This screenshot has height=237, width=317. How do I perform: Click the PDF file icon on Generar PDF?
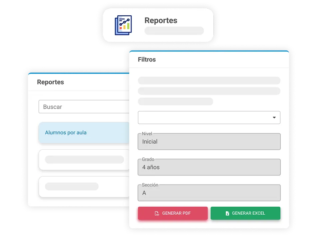157,213
